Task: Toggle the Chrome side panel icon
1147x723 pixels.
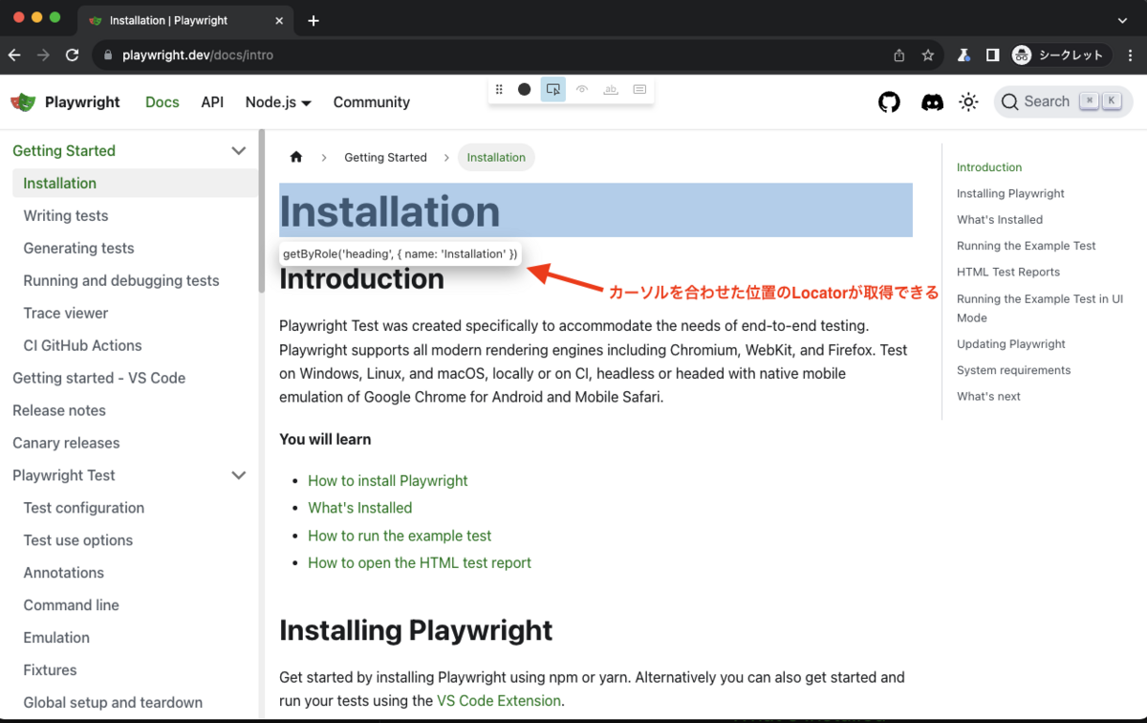Action: tap(992, 55)
